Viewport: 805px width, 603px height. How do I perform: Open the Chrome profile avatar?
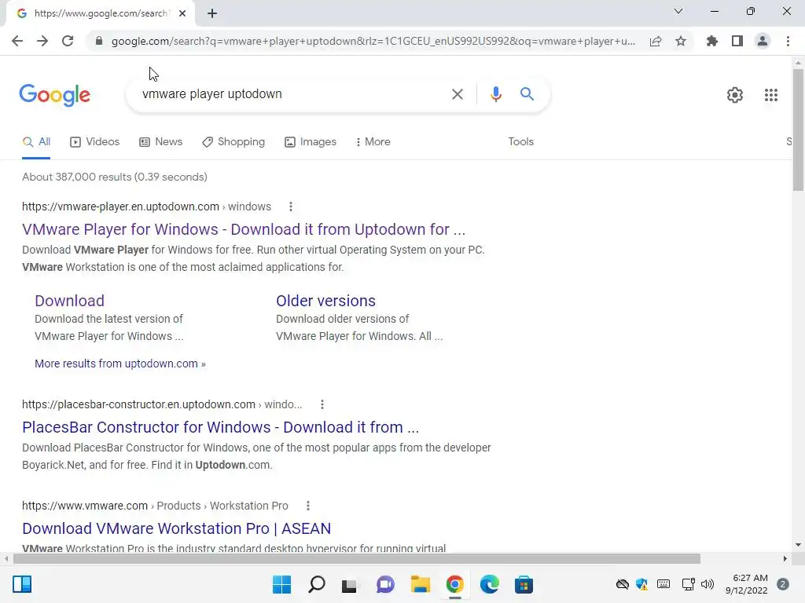[763, 41]
